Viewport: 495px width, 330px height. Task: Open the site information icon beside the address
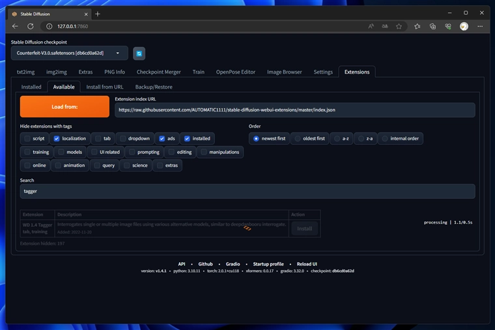tap(49, 26)
